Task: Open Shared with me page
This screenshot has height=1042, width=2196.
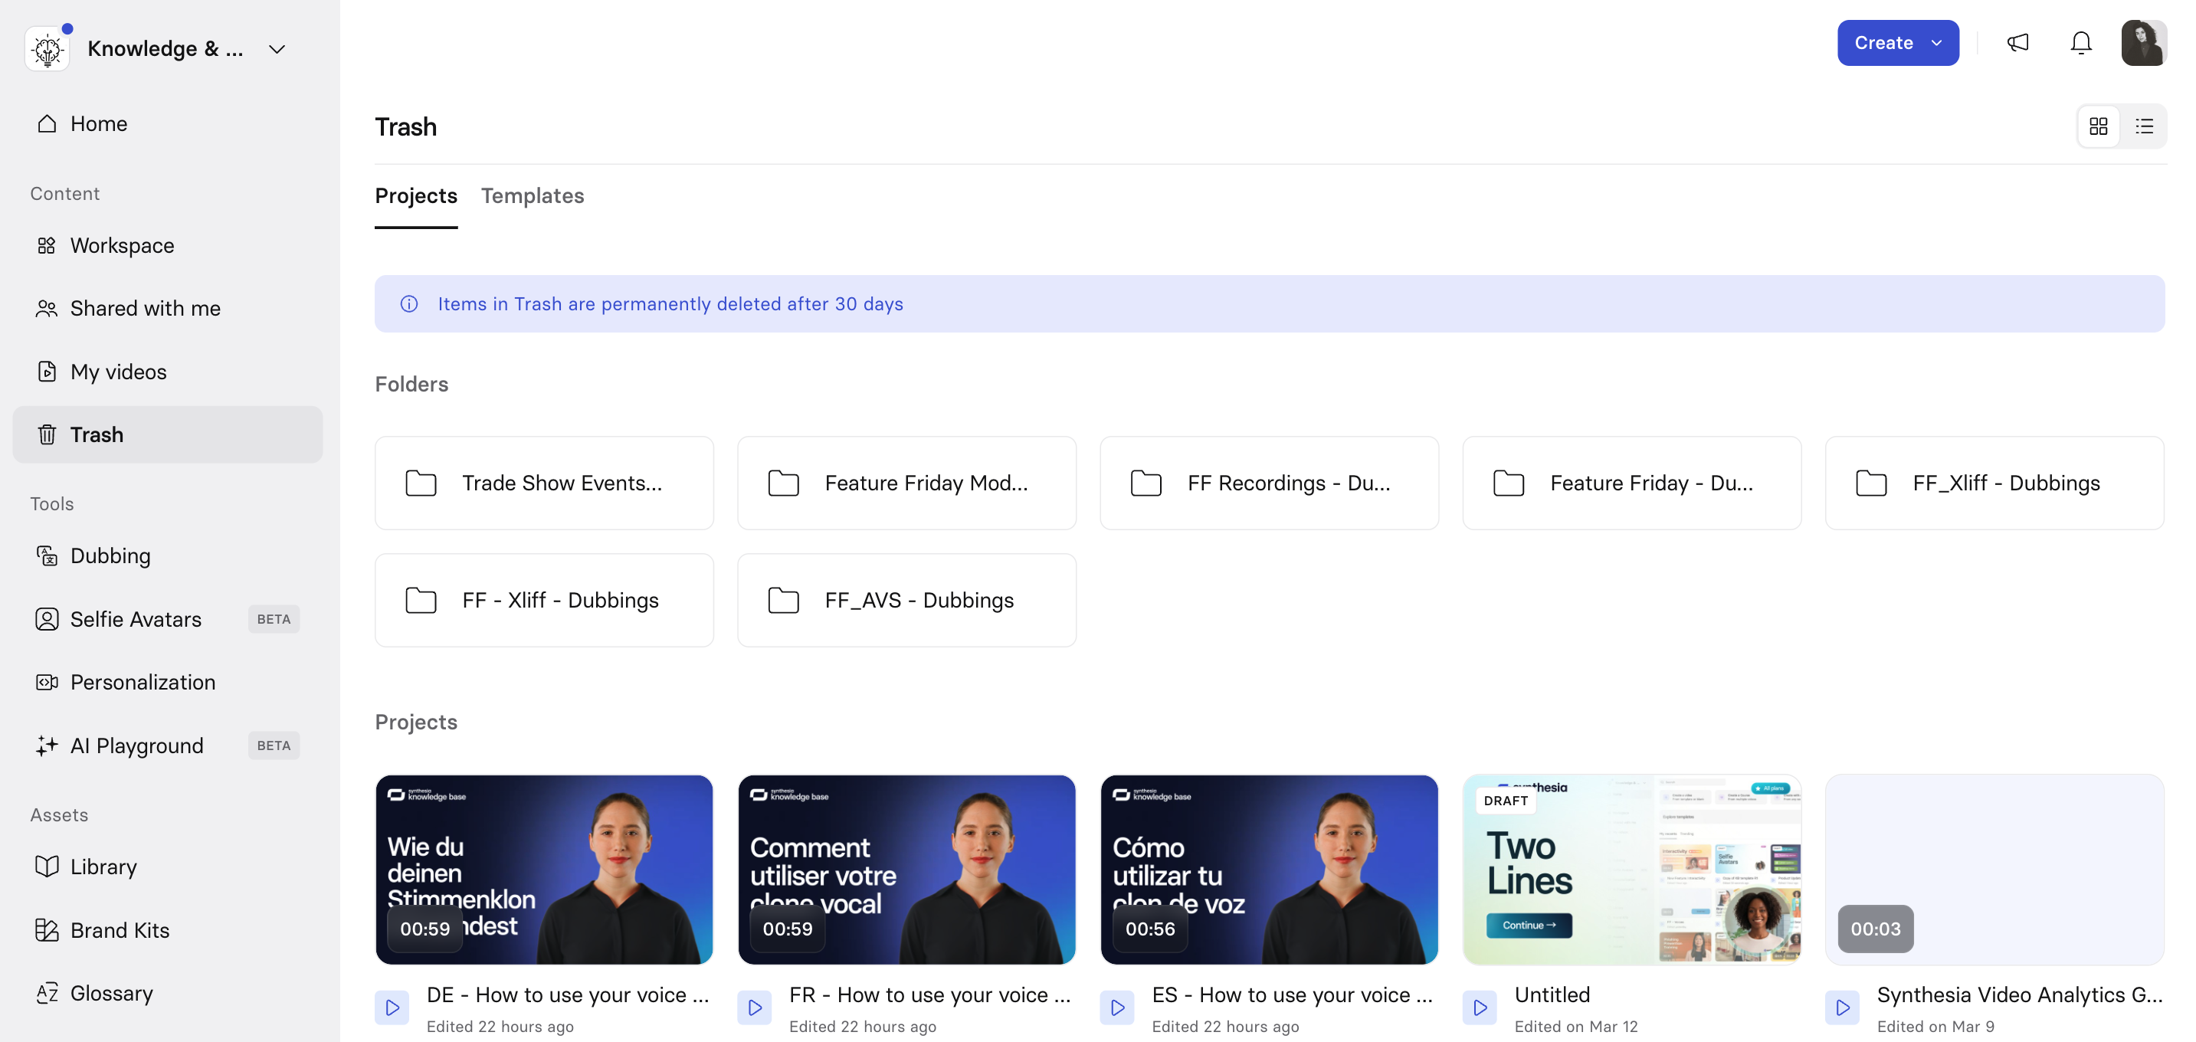Action: pyautogui.click(x=145, y=309)
